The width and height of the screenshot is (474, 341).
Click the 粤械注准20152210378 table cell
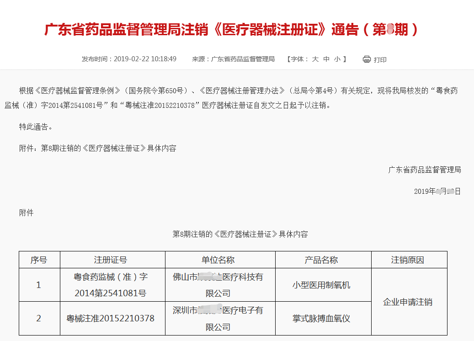(x=111, y=318)
